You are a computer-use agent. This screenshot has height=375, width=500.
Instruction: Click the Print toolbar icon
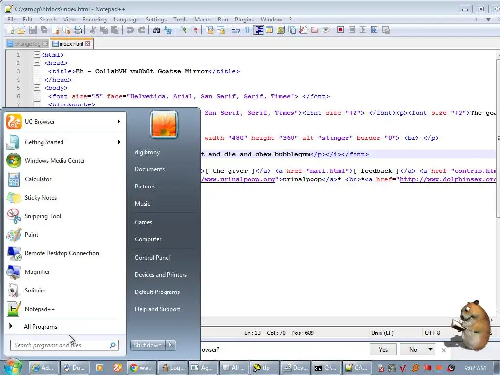[78, 30]
